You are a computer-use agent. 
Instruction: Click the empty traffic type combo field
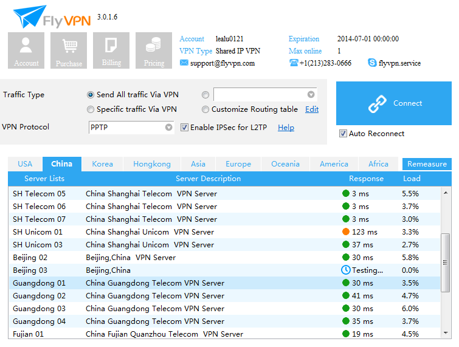point(265,95)
